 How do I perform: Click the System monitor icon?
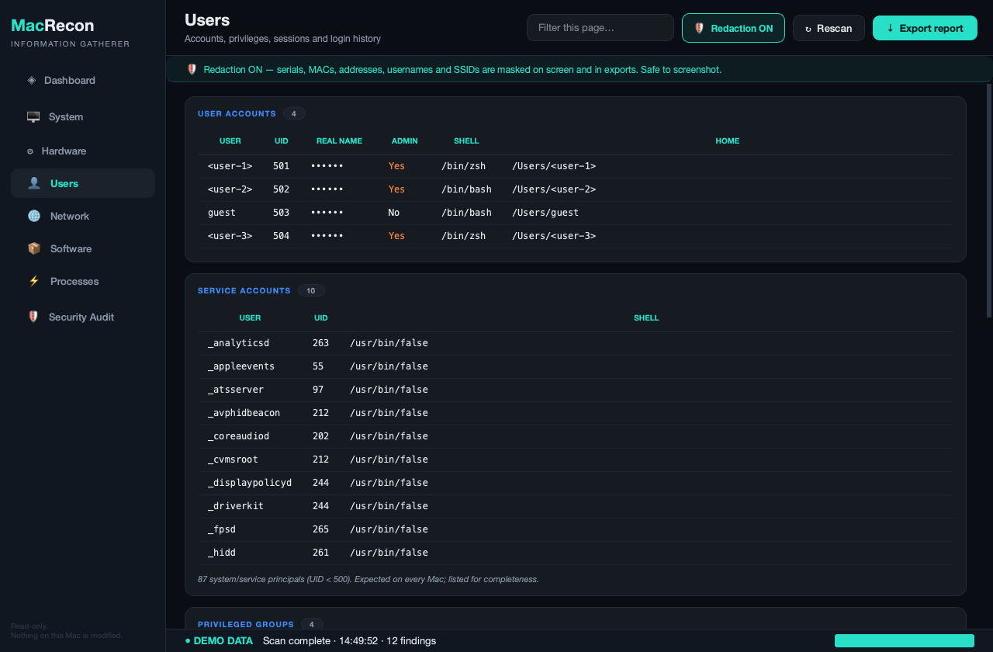[x=33, y=116]
